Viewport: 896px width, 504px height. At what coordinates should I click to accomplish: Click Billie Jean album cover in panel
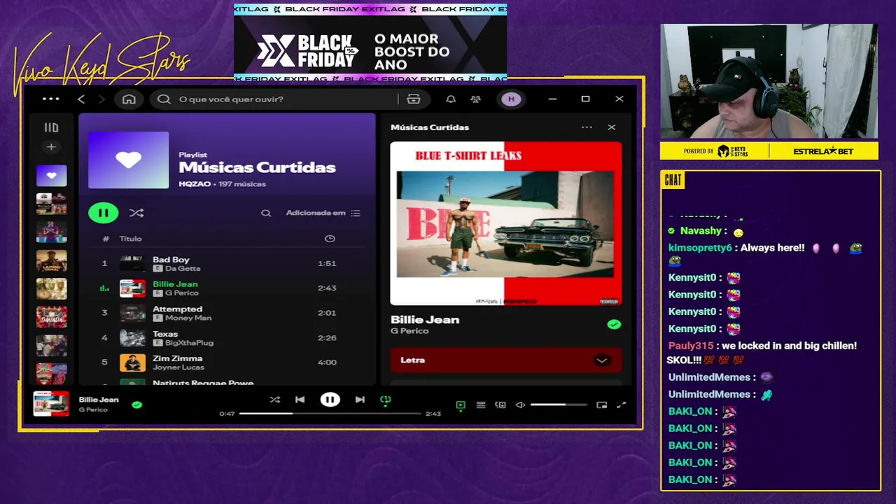pos(506,223)
